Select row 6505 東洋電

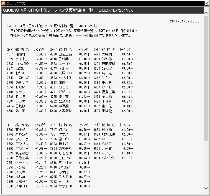tap(113, 111)
